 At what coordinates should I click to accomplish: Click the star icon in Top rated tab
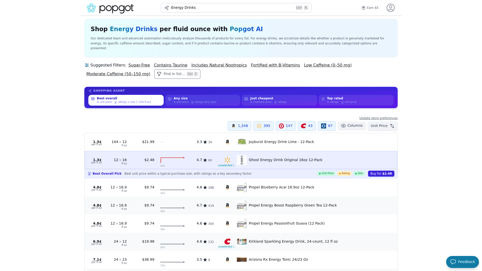(323, 99)
